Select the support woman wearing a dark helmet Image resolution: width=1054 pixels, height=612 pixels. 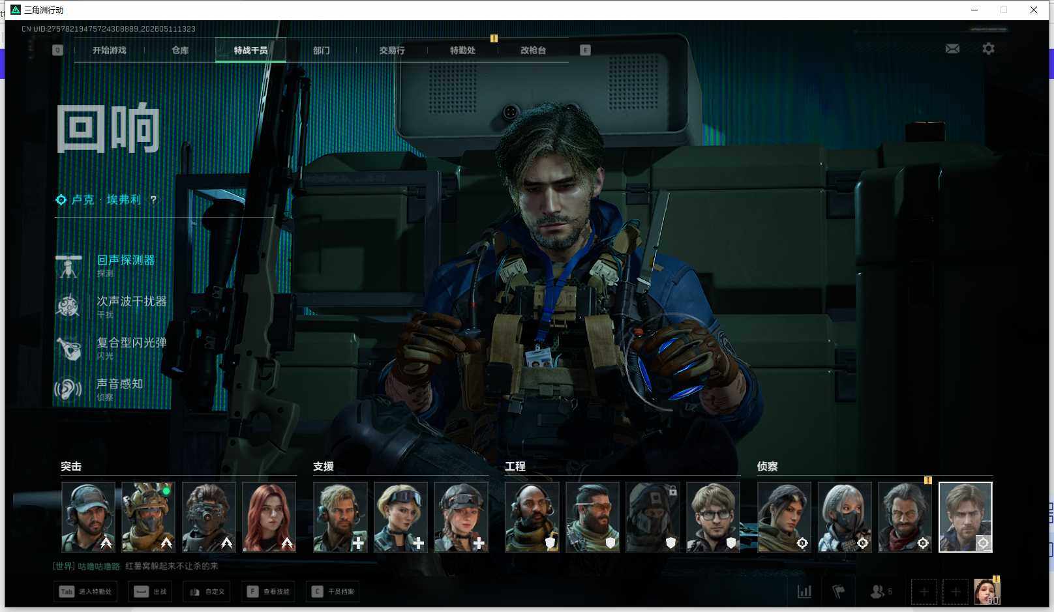461,517
